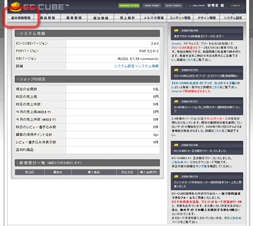Click the 昨日の売上高 row label
The height and width of the screenshot is (226, 253).
pos(27,97)
